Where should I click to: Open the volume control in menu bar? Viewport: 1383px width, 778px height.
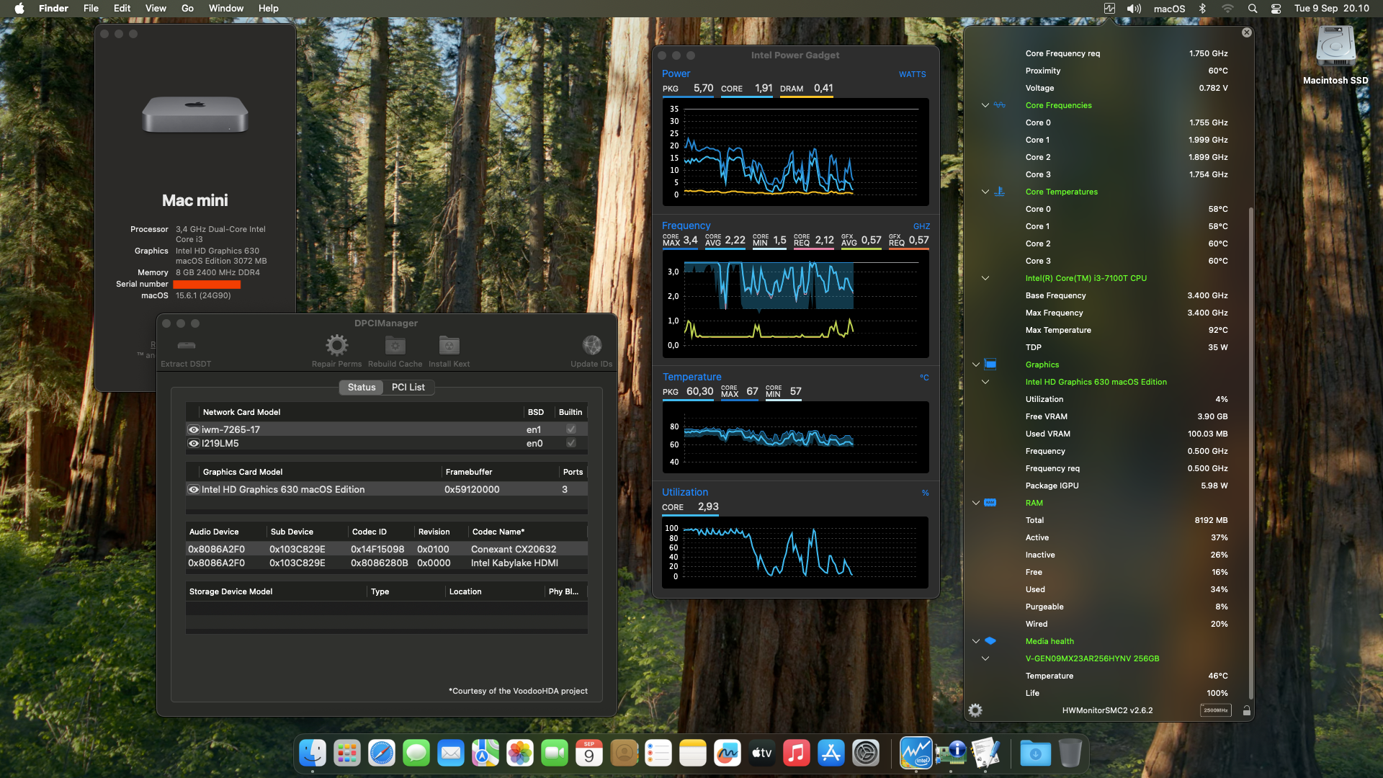tap(1134, 9)
